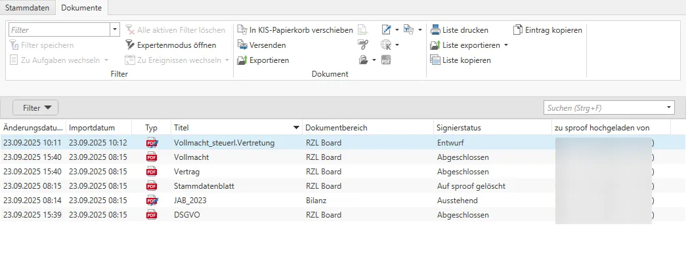Open the Liste exportieren dropdown arrow

506,45
